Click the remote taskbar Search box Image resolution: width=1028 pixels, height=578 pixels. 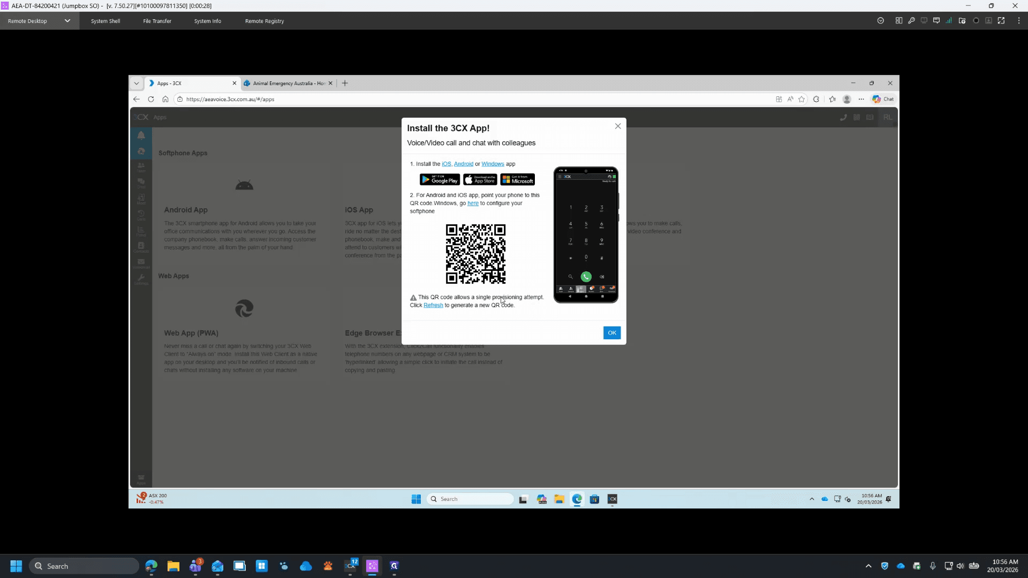470,499
